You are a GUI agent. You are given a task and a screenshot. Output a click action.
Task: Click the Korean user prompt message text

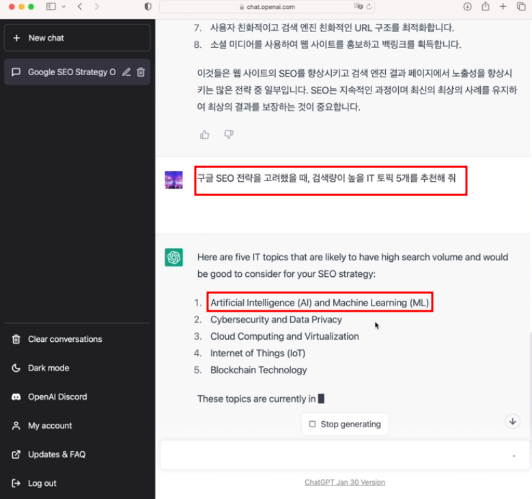click(326, 178)
